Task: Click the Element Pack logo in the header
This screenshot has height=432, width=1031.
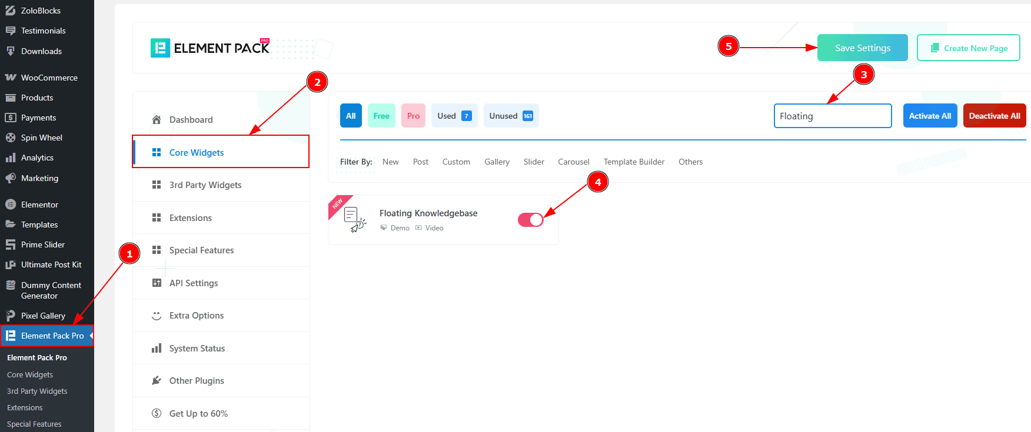Action: tap(210, 48)
